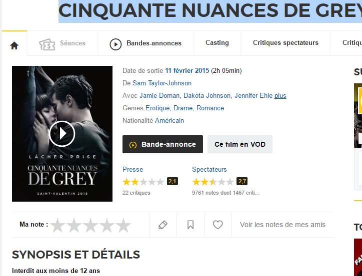362x276 pixels.
Task: Rate the film five stars in Ma note
Action: [x=123, y=225]
